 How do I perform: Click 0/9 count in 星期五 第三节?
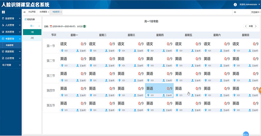point(198,74)
